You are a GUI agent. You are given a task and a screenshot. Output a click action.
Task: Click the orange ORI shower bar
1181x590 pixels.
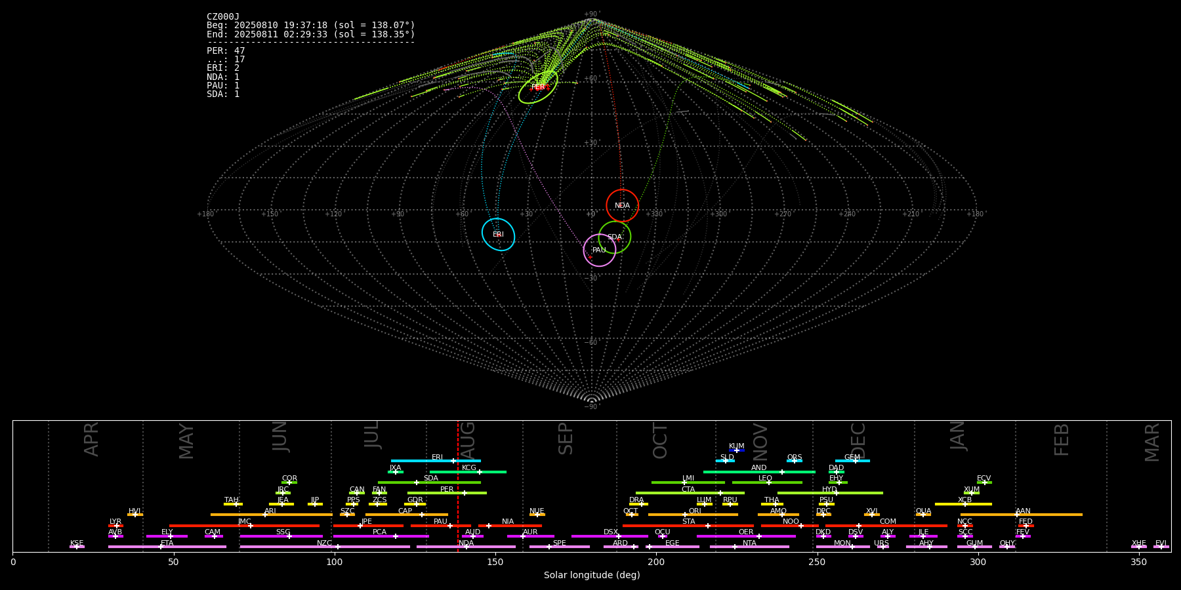pyautogui.click(x=693, y=515)
